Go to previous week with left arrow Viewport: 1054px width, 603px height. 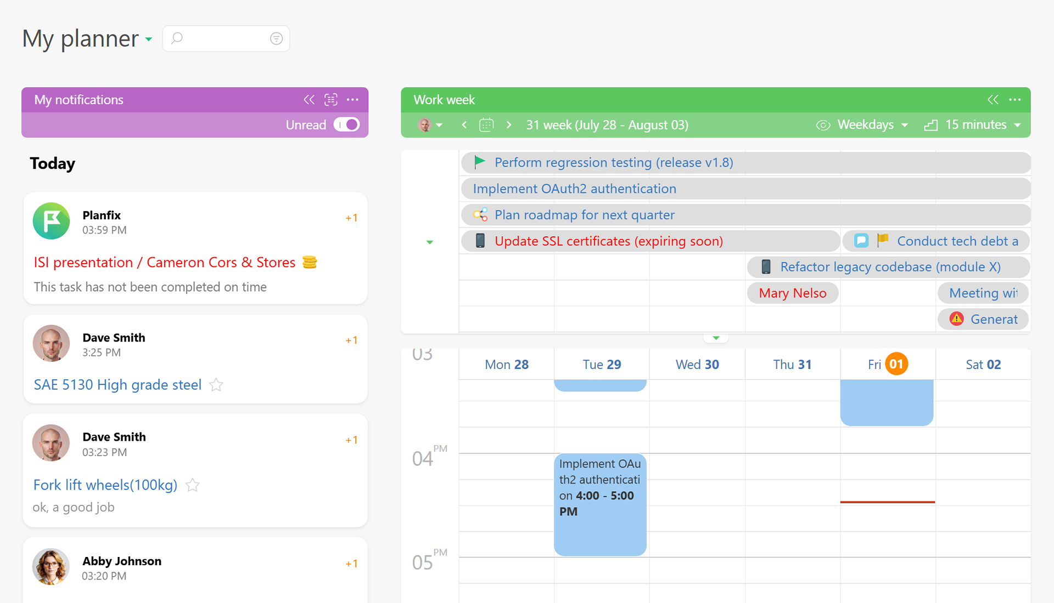pos(464,125)
